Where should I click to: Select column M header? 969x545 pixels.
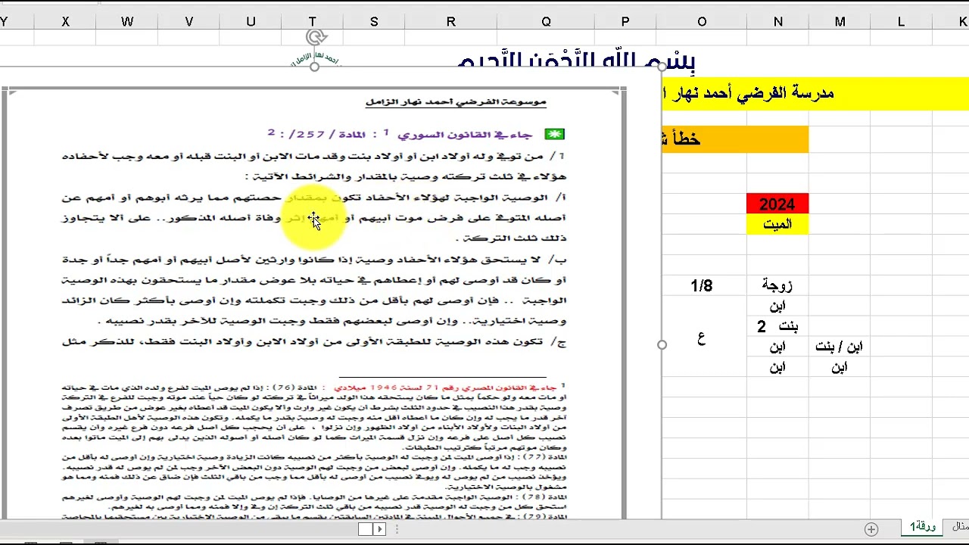pyautogui.click(x=840, y=22)
